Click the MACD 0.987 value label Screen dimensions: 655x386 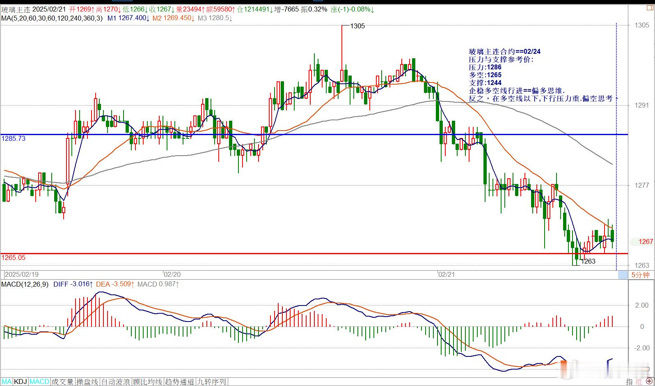point(158,284)
